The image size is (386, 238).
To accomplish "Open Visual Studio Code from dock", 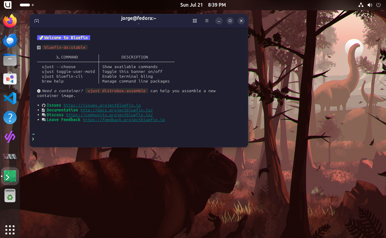I will [10, 98].
